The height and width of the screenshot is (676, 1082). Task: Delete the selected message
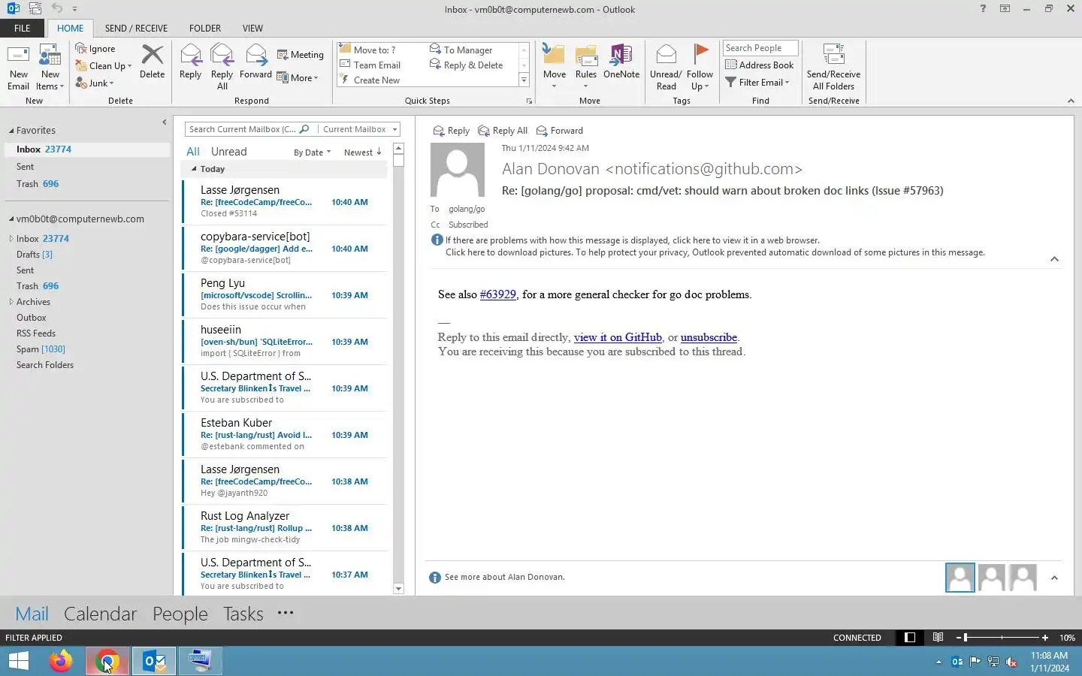click(152, 62)
